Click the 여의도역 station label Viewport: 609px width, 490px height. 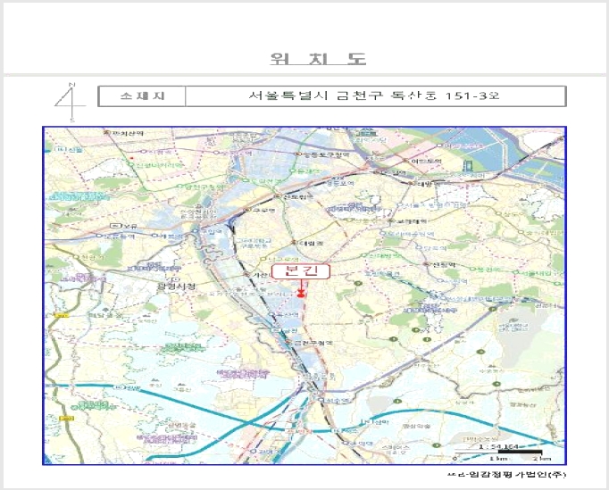click(x=427, y=161)
